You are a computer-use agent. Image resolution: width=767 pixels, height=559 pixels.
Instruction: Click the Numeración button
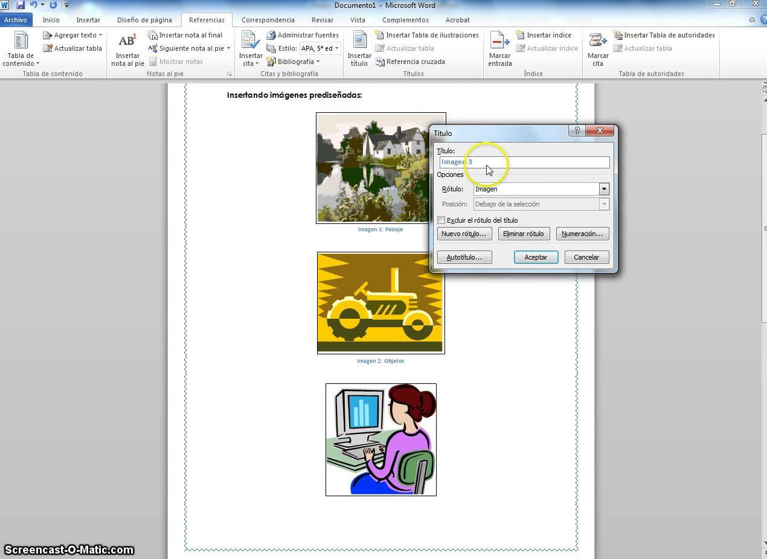582,234
